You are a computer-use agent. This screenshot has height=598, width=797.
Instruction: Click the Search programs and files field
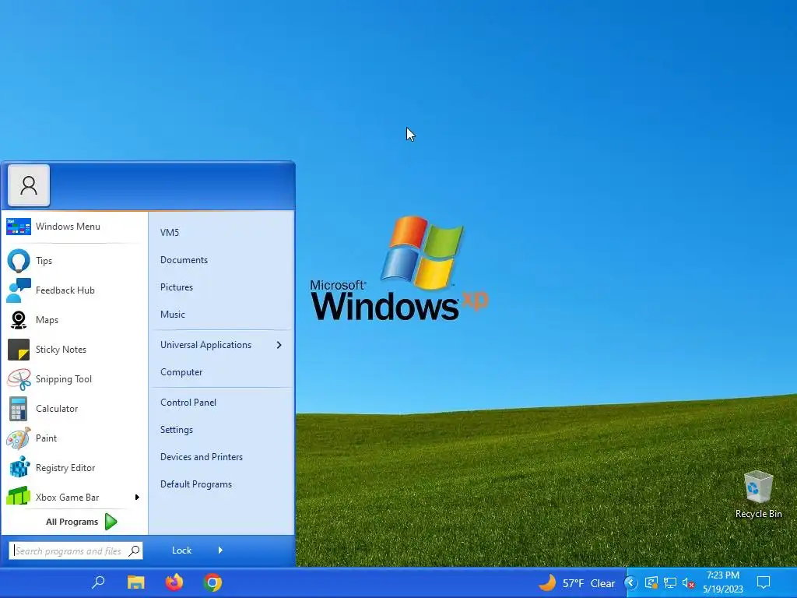[75, 551]
